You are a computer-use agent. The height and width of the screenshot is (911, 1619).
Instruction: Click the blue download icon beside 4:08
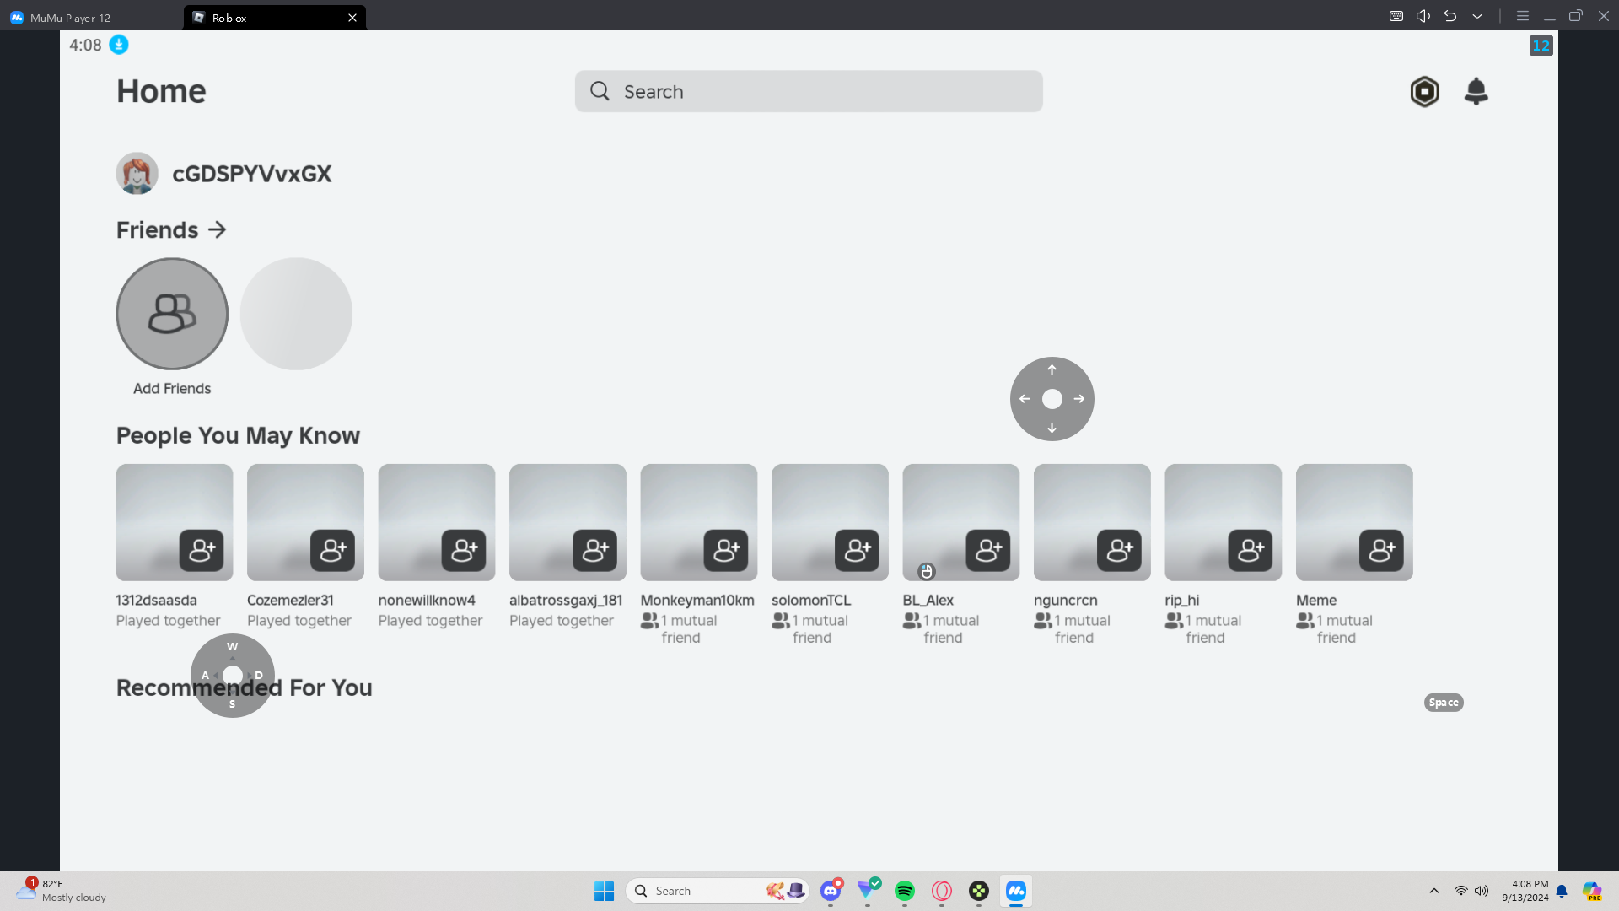pos(119,45)
